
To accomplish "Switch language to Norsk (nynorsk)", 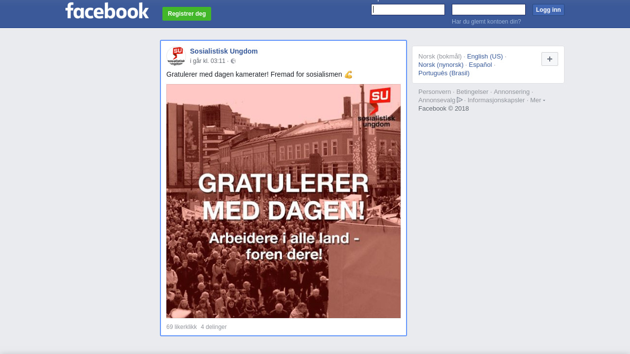I will point(441,64).
